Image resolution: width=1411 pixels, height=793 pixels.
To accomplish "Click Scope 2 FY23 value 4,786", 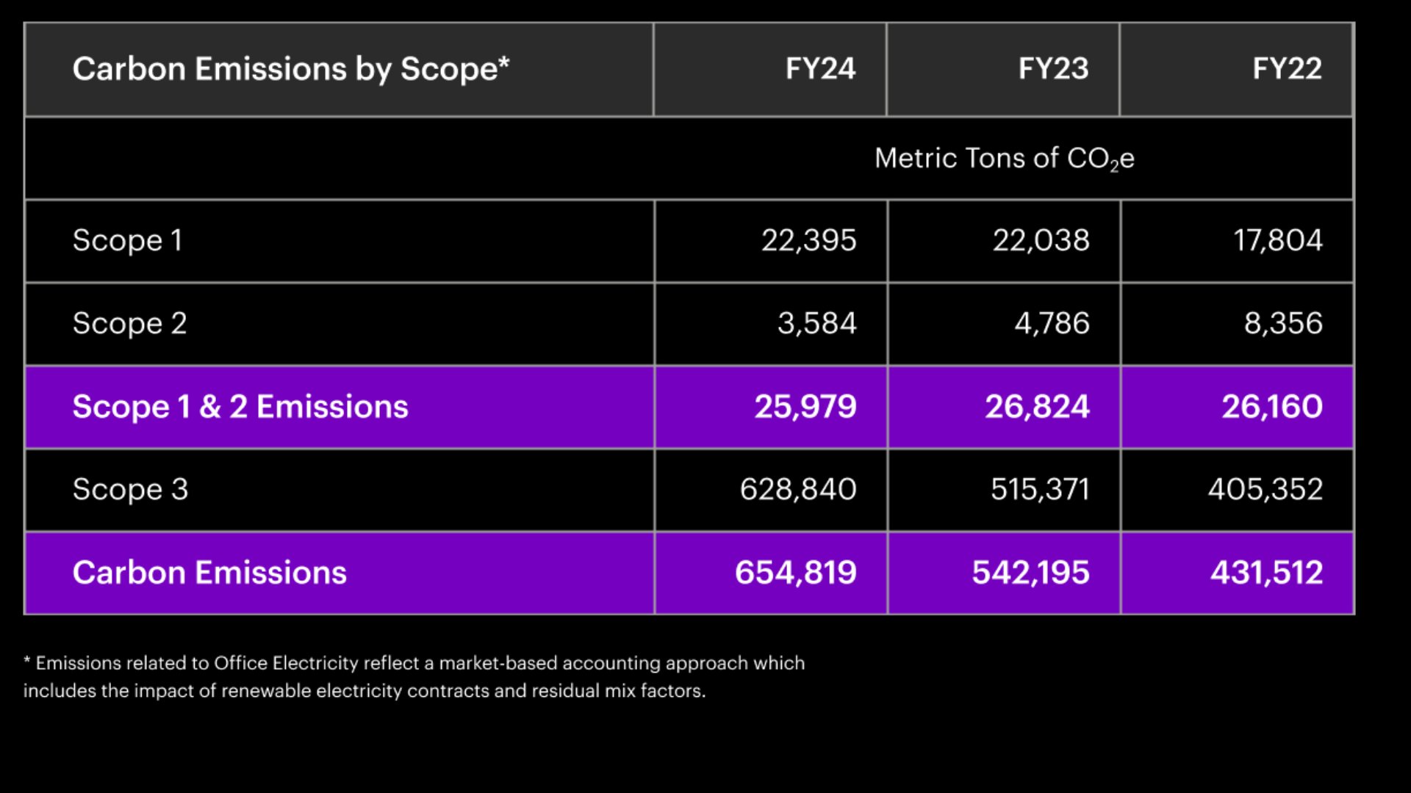I will click(x=1052, y=324).
